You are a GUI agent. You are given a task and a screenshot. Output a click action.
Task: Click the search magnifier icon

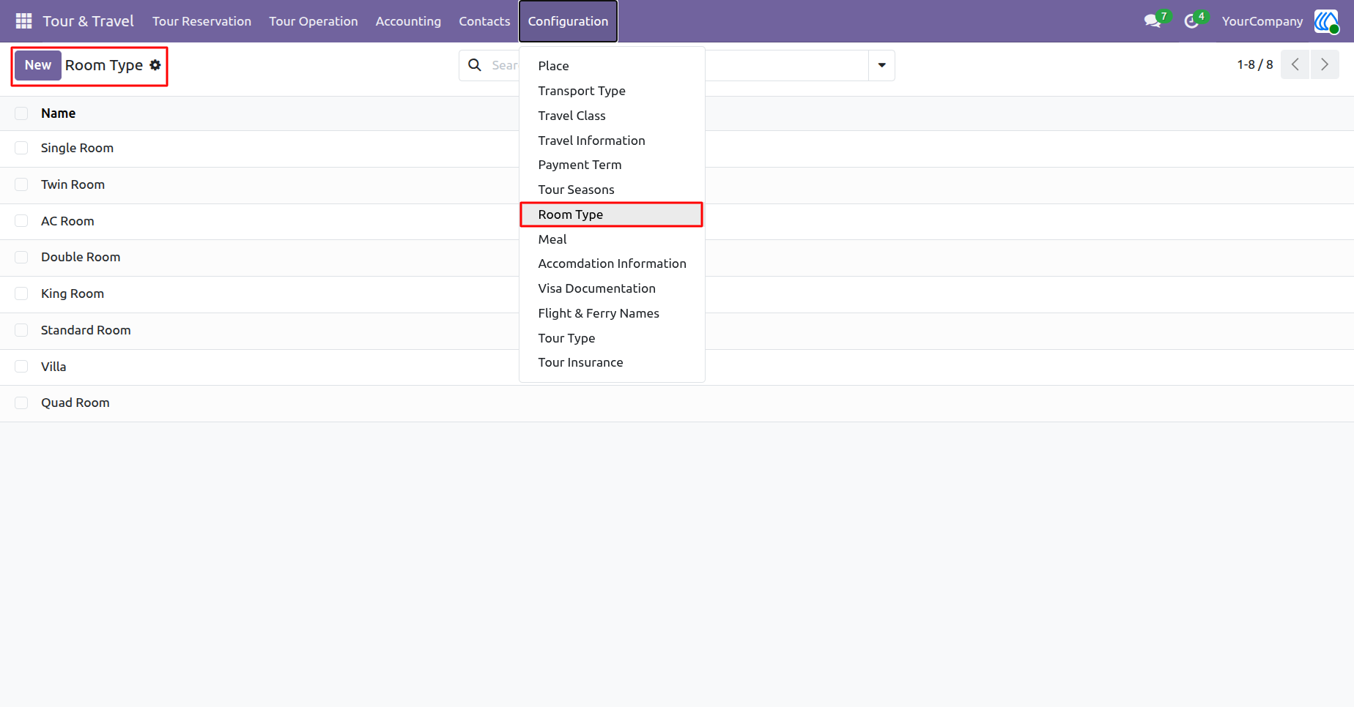click(x=475, y=65)
